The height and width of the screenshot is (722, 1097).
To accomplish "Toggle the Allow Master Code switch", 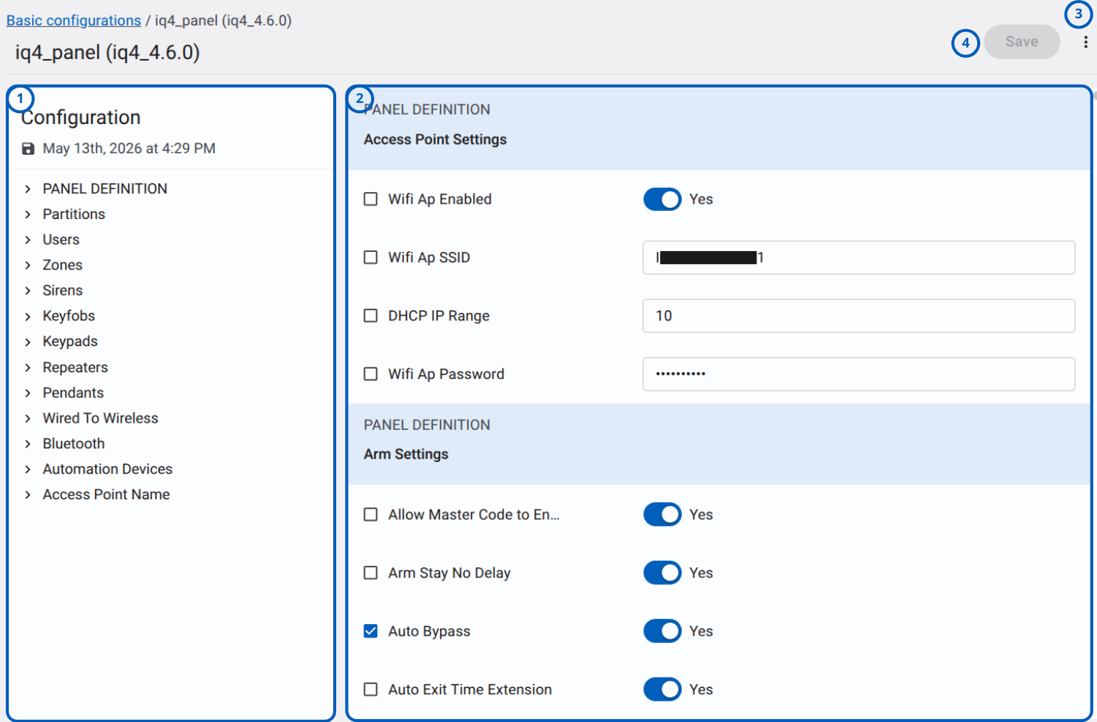I will (662, 515).
